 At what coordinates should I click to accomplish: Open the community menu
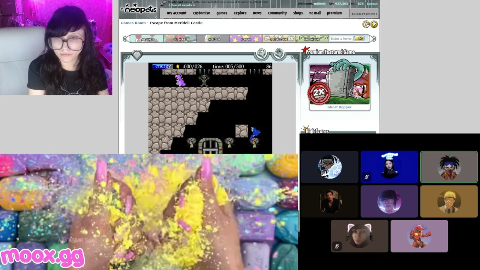[277, 13]
